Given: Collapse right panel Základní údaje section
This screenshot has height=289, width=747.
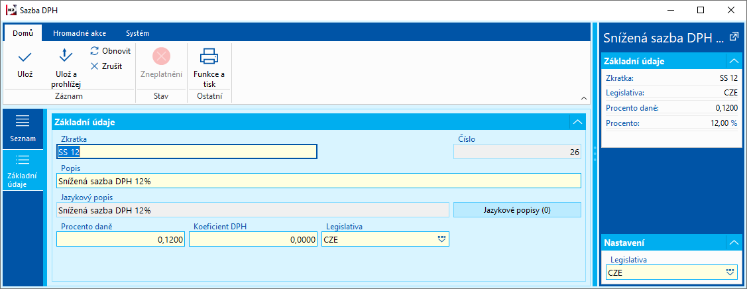Looking at the screenshot, I should (x=733, y=61).
